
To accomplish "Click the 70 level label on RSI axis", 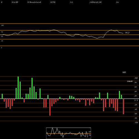I will [x=2, y=32].
